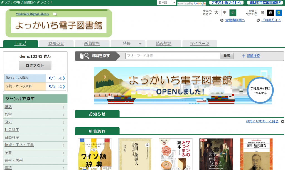Expand the 特集 tab dropdown
285x170 pixels.
(140, 44)
